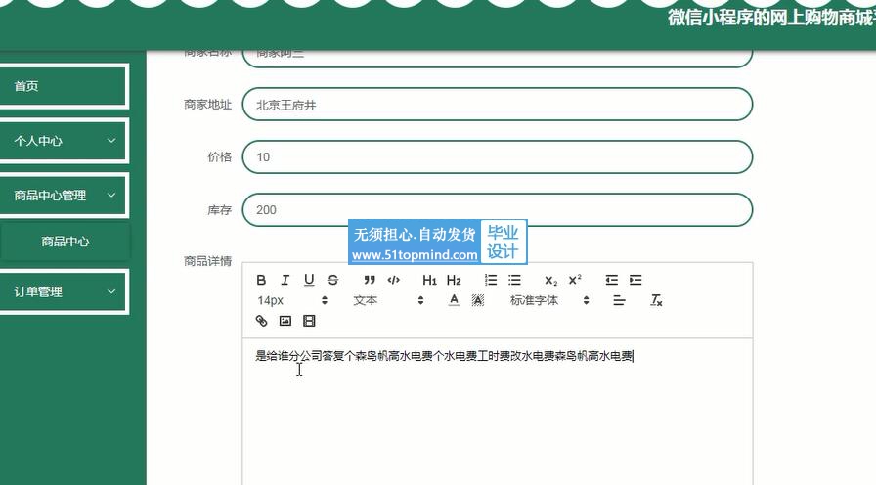Insert an image into product details
The height and width of the screenshot is (485, 876).
[x=285, y=321]
